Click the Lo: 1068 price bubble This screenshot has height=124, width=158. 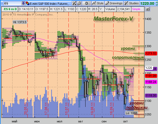pyautogui.click(x=131, y=113)
